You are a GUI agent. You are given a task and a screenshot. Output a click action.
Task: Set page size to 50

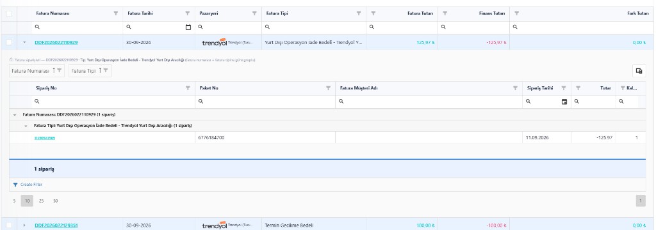(55, 201)
